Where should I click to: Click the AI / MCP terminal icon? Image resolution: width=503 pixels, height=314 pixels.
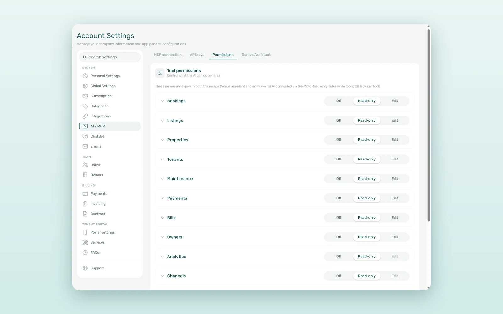[x=85, y=126]
